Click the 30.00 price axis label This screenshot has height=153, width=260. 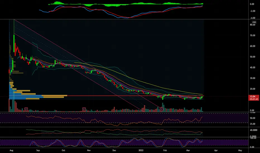click(252, 78)
